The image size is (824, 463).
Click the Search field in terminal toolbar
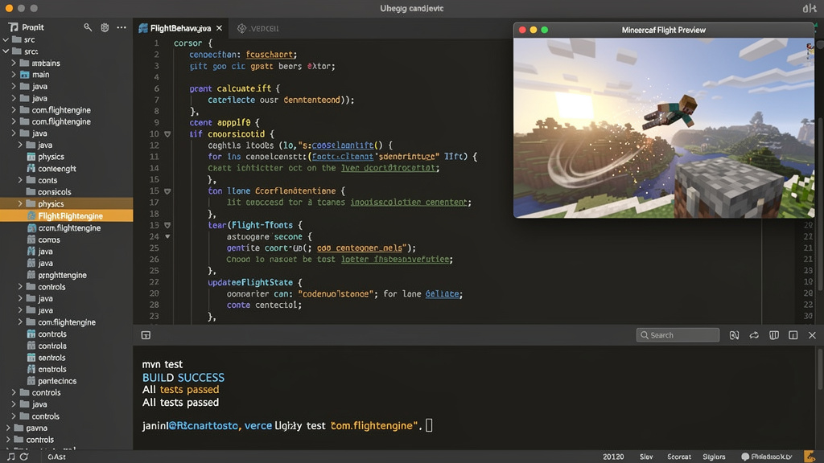coord(678,335)
